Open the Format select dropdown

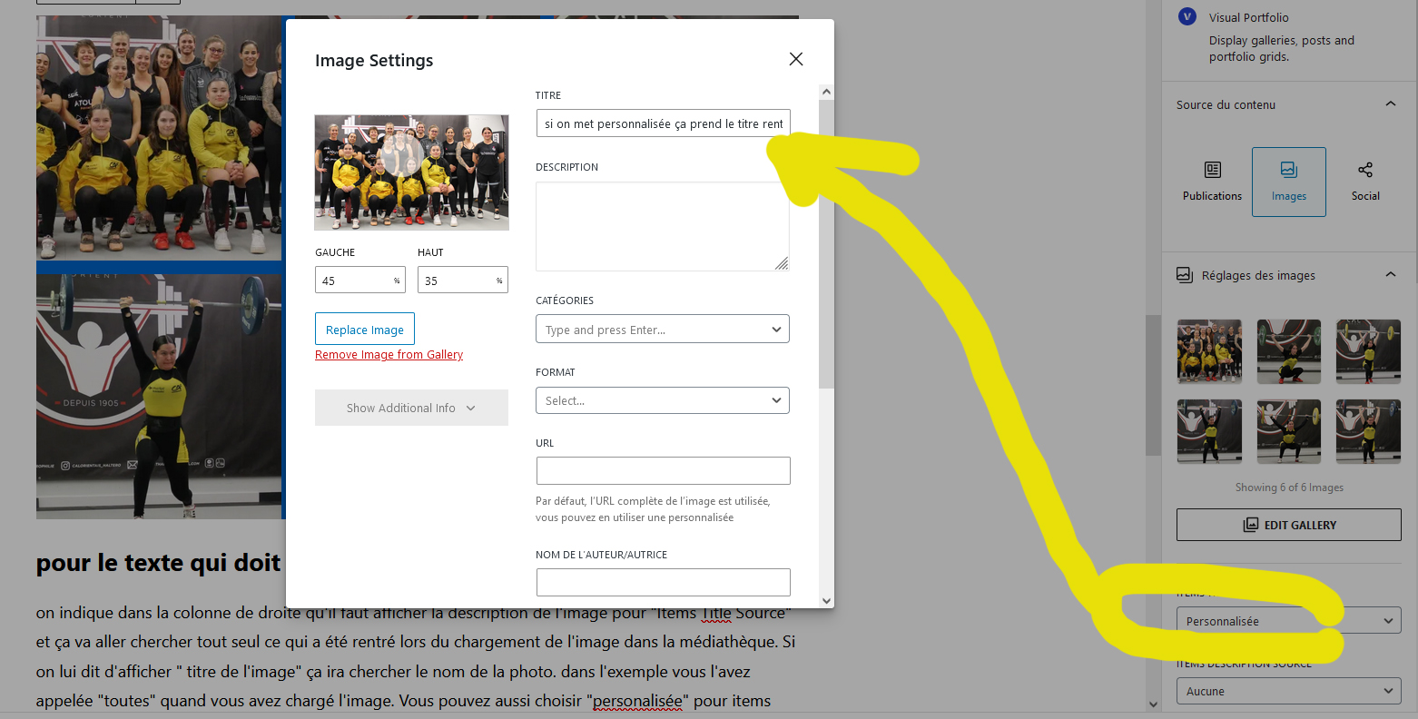click(663, 400)
